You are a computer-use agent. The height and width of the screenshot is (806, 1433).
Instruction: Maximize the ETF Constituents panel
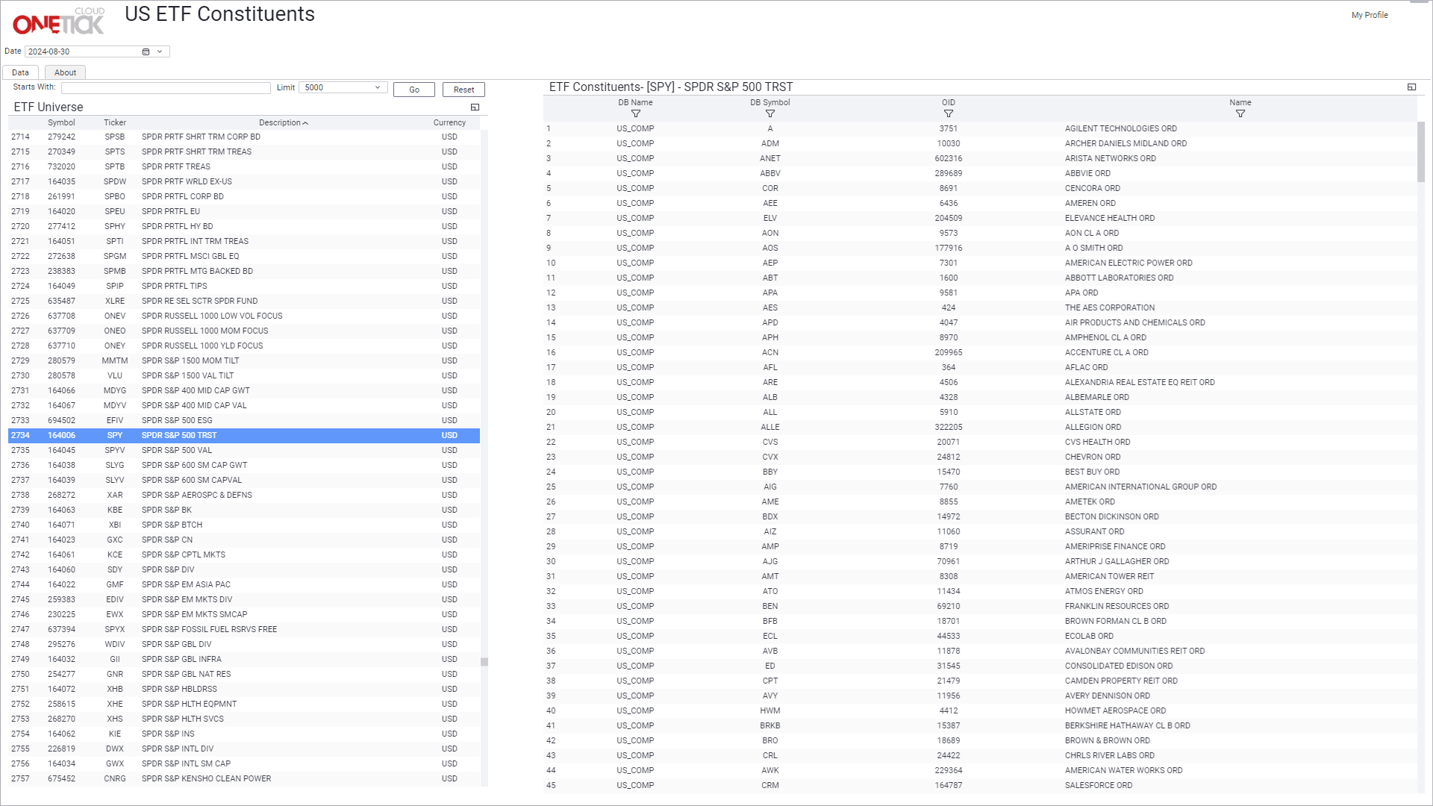click(1411, 87)
